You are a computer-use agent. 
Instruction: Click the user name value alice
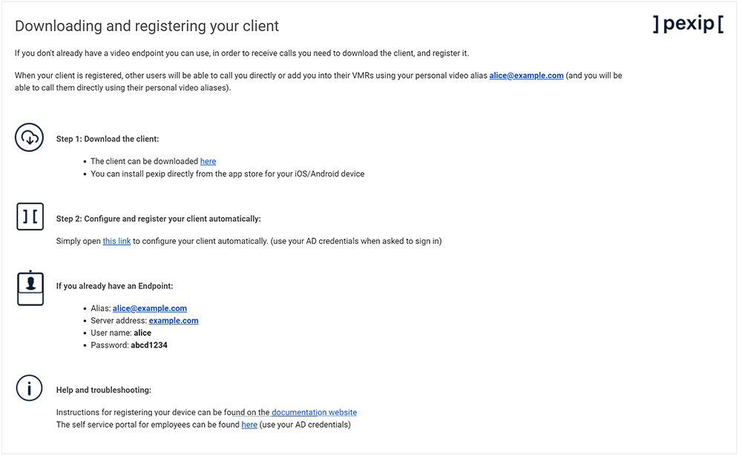coord(142,333)
